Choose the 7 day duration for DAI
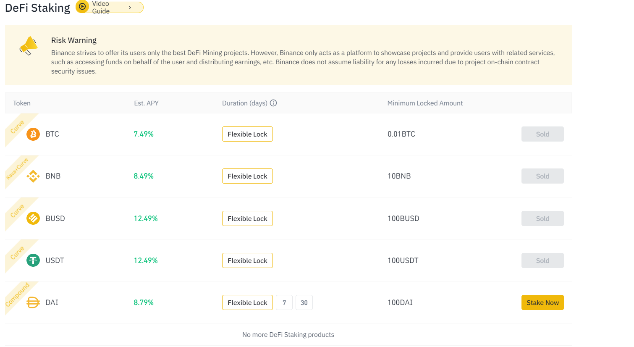Screen dimensions: 634x347 click(284, 302)
